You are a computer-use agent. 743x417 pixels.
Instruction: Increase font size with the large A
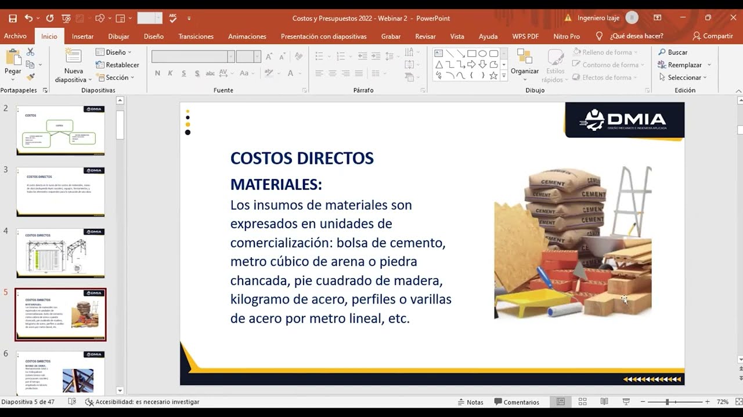pyautogui.click(x=269, y=57)
